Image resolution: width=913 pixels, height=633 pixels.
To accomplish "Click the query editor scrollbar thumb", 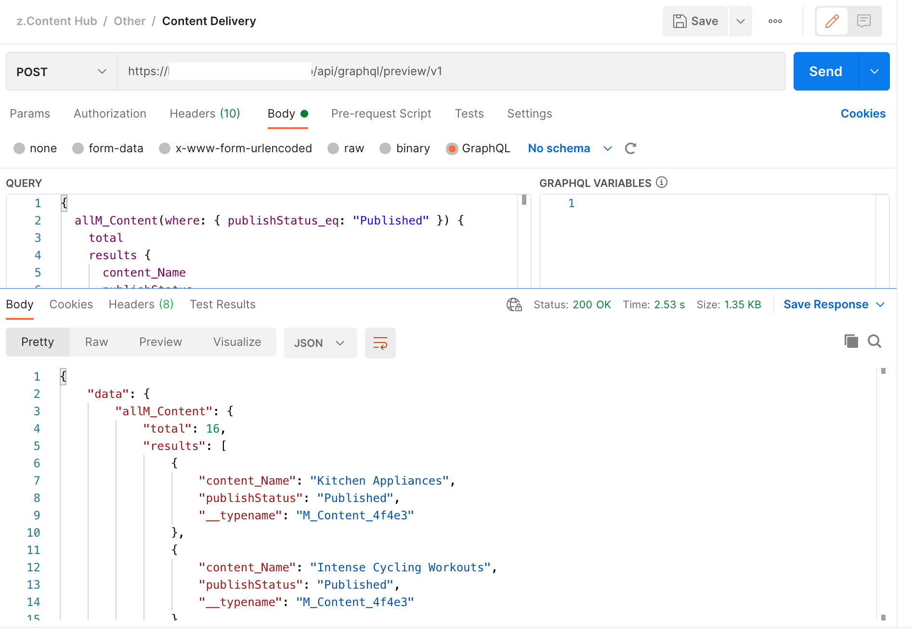I will point(524,199).
